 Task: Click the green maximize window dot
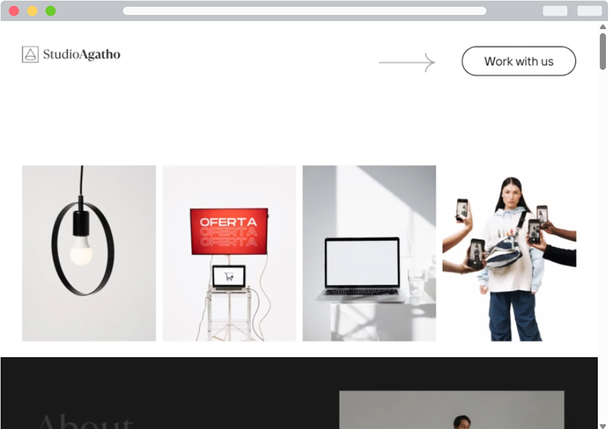pyautogui.click(x=50, y=11)
